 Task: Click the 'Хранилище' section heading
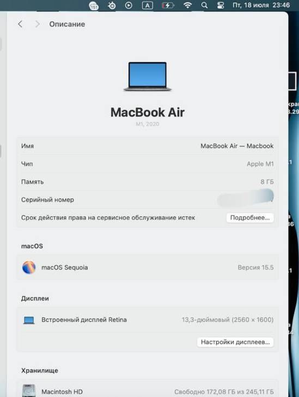[40, 371]
